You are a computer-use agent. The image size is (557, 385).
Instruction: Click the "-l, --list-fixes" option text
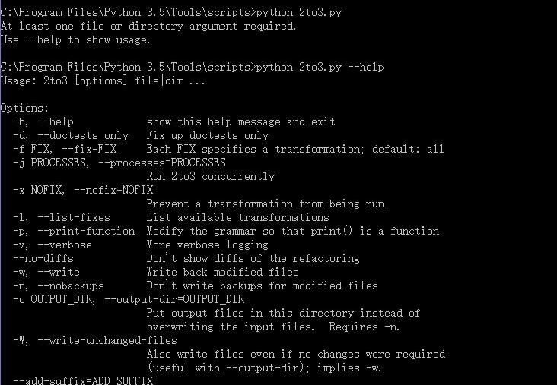click(61, 218)
